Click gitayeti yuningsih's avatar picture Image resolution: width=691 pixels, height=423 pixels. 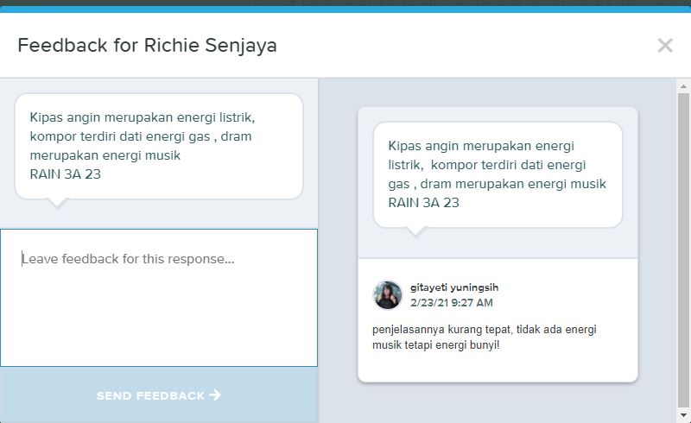pos(387,294)
